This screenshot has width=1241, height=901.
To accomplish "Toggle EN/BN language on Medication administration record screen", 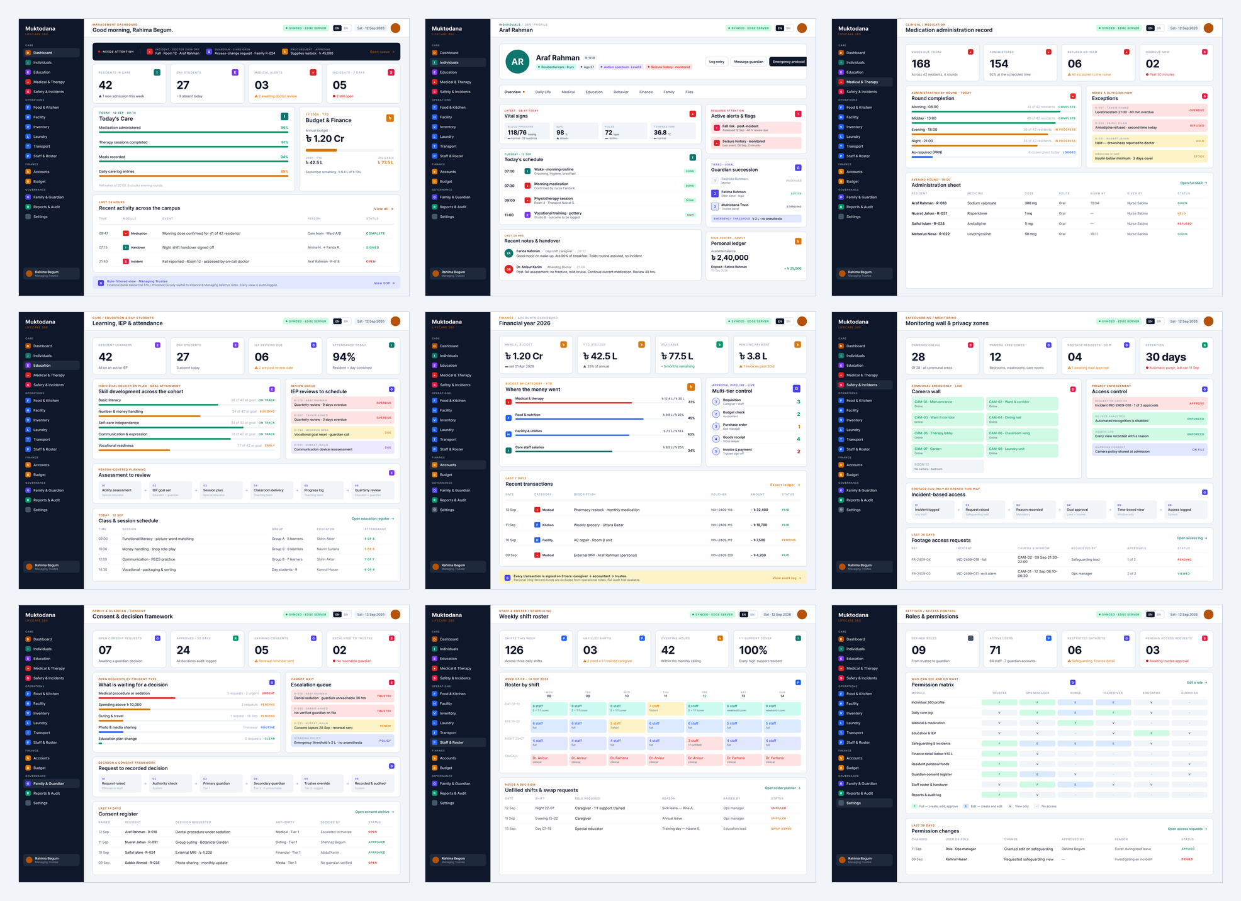I will coord(1154,28).
